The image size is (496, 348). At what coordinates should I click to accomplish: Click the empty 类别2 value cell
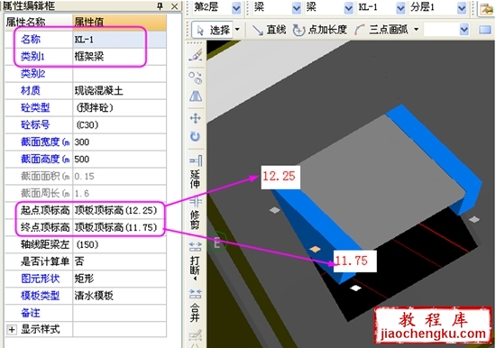(x=120, y=74)
